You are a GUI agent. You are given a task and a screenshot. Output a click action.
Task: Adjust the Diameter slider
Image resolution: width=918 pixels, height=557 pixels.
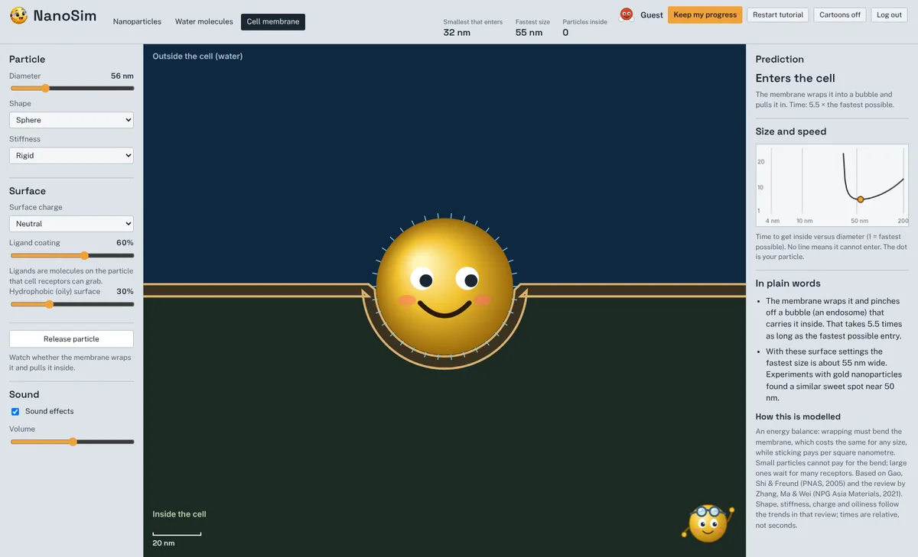71,89
